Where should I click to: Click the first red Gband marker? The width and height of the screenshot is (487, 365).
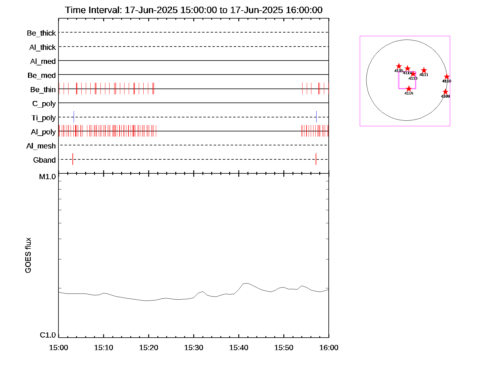point(72,159)
